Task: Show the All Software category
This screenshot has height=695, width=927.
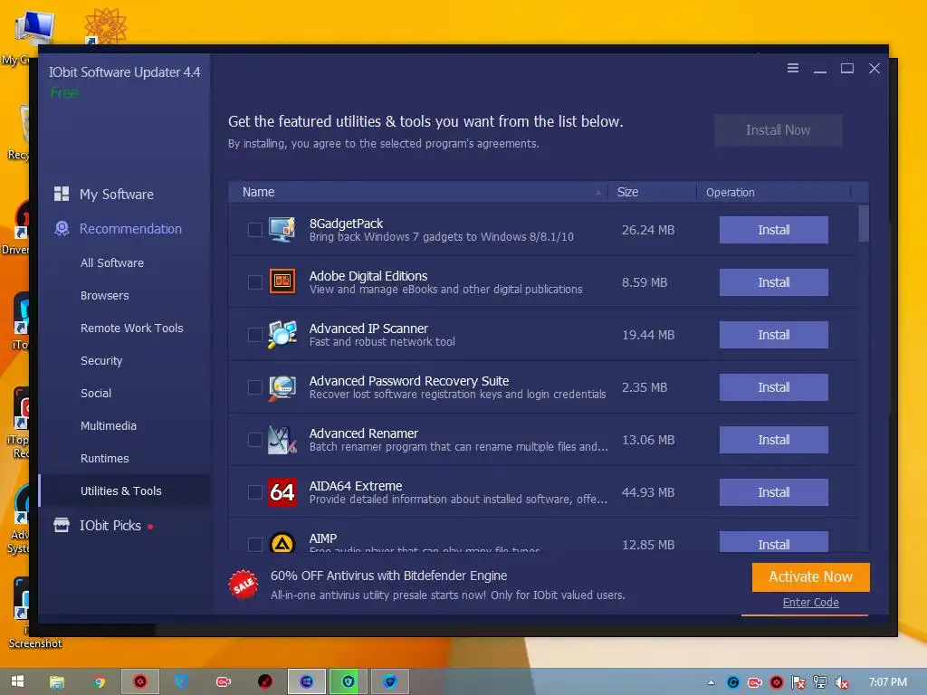Action: 111,263
